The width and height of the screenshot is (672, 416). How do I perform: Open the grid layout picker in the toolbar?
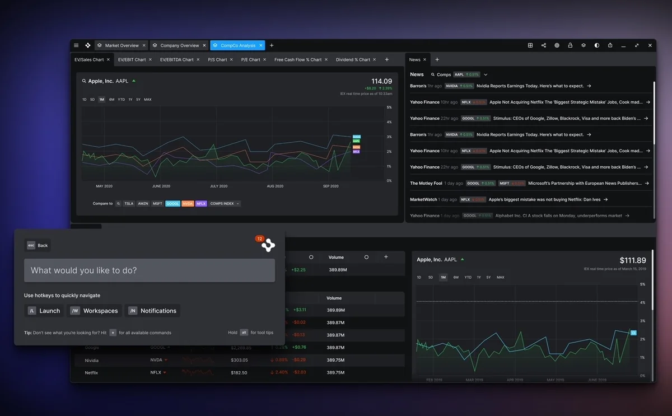click(530, 45)
